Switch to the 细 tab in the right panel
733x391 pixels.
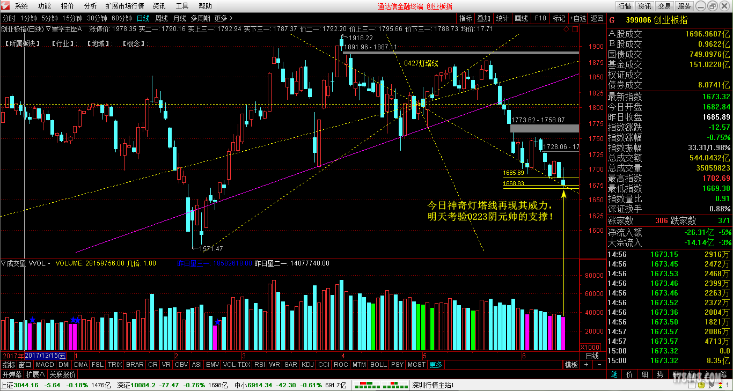point(645,374)
